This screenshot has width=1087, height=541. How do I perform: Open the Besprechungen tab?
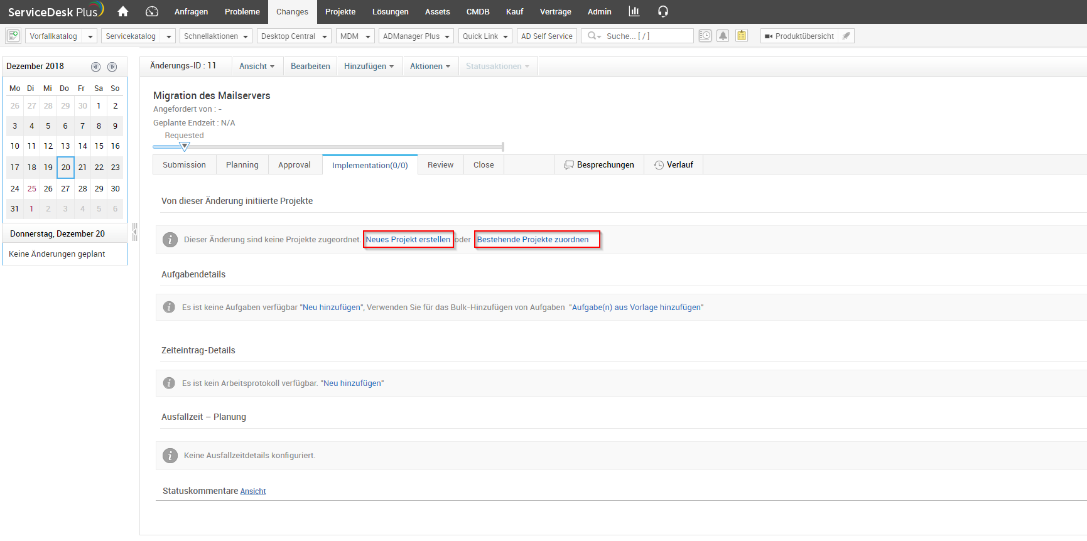(x=599, y=164)
